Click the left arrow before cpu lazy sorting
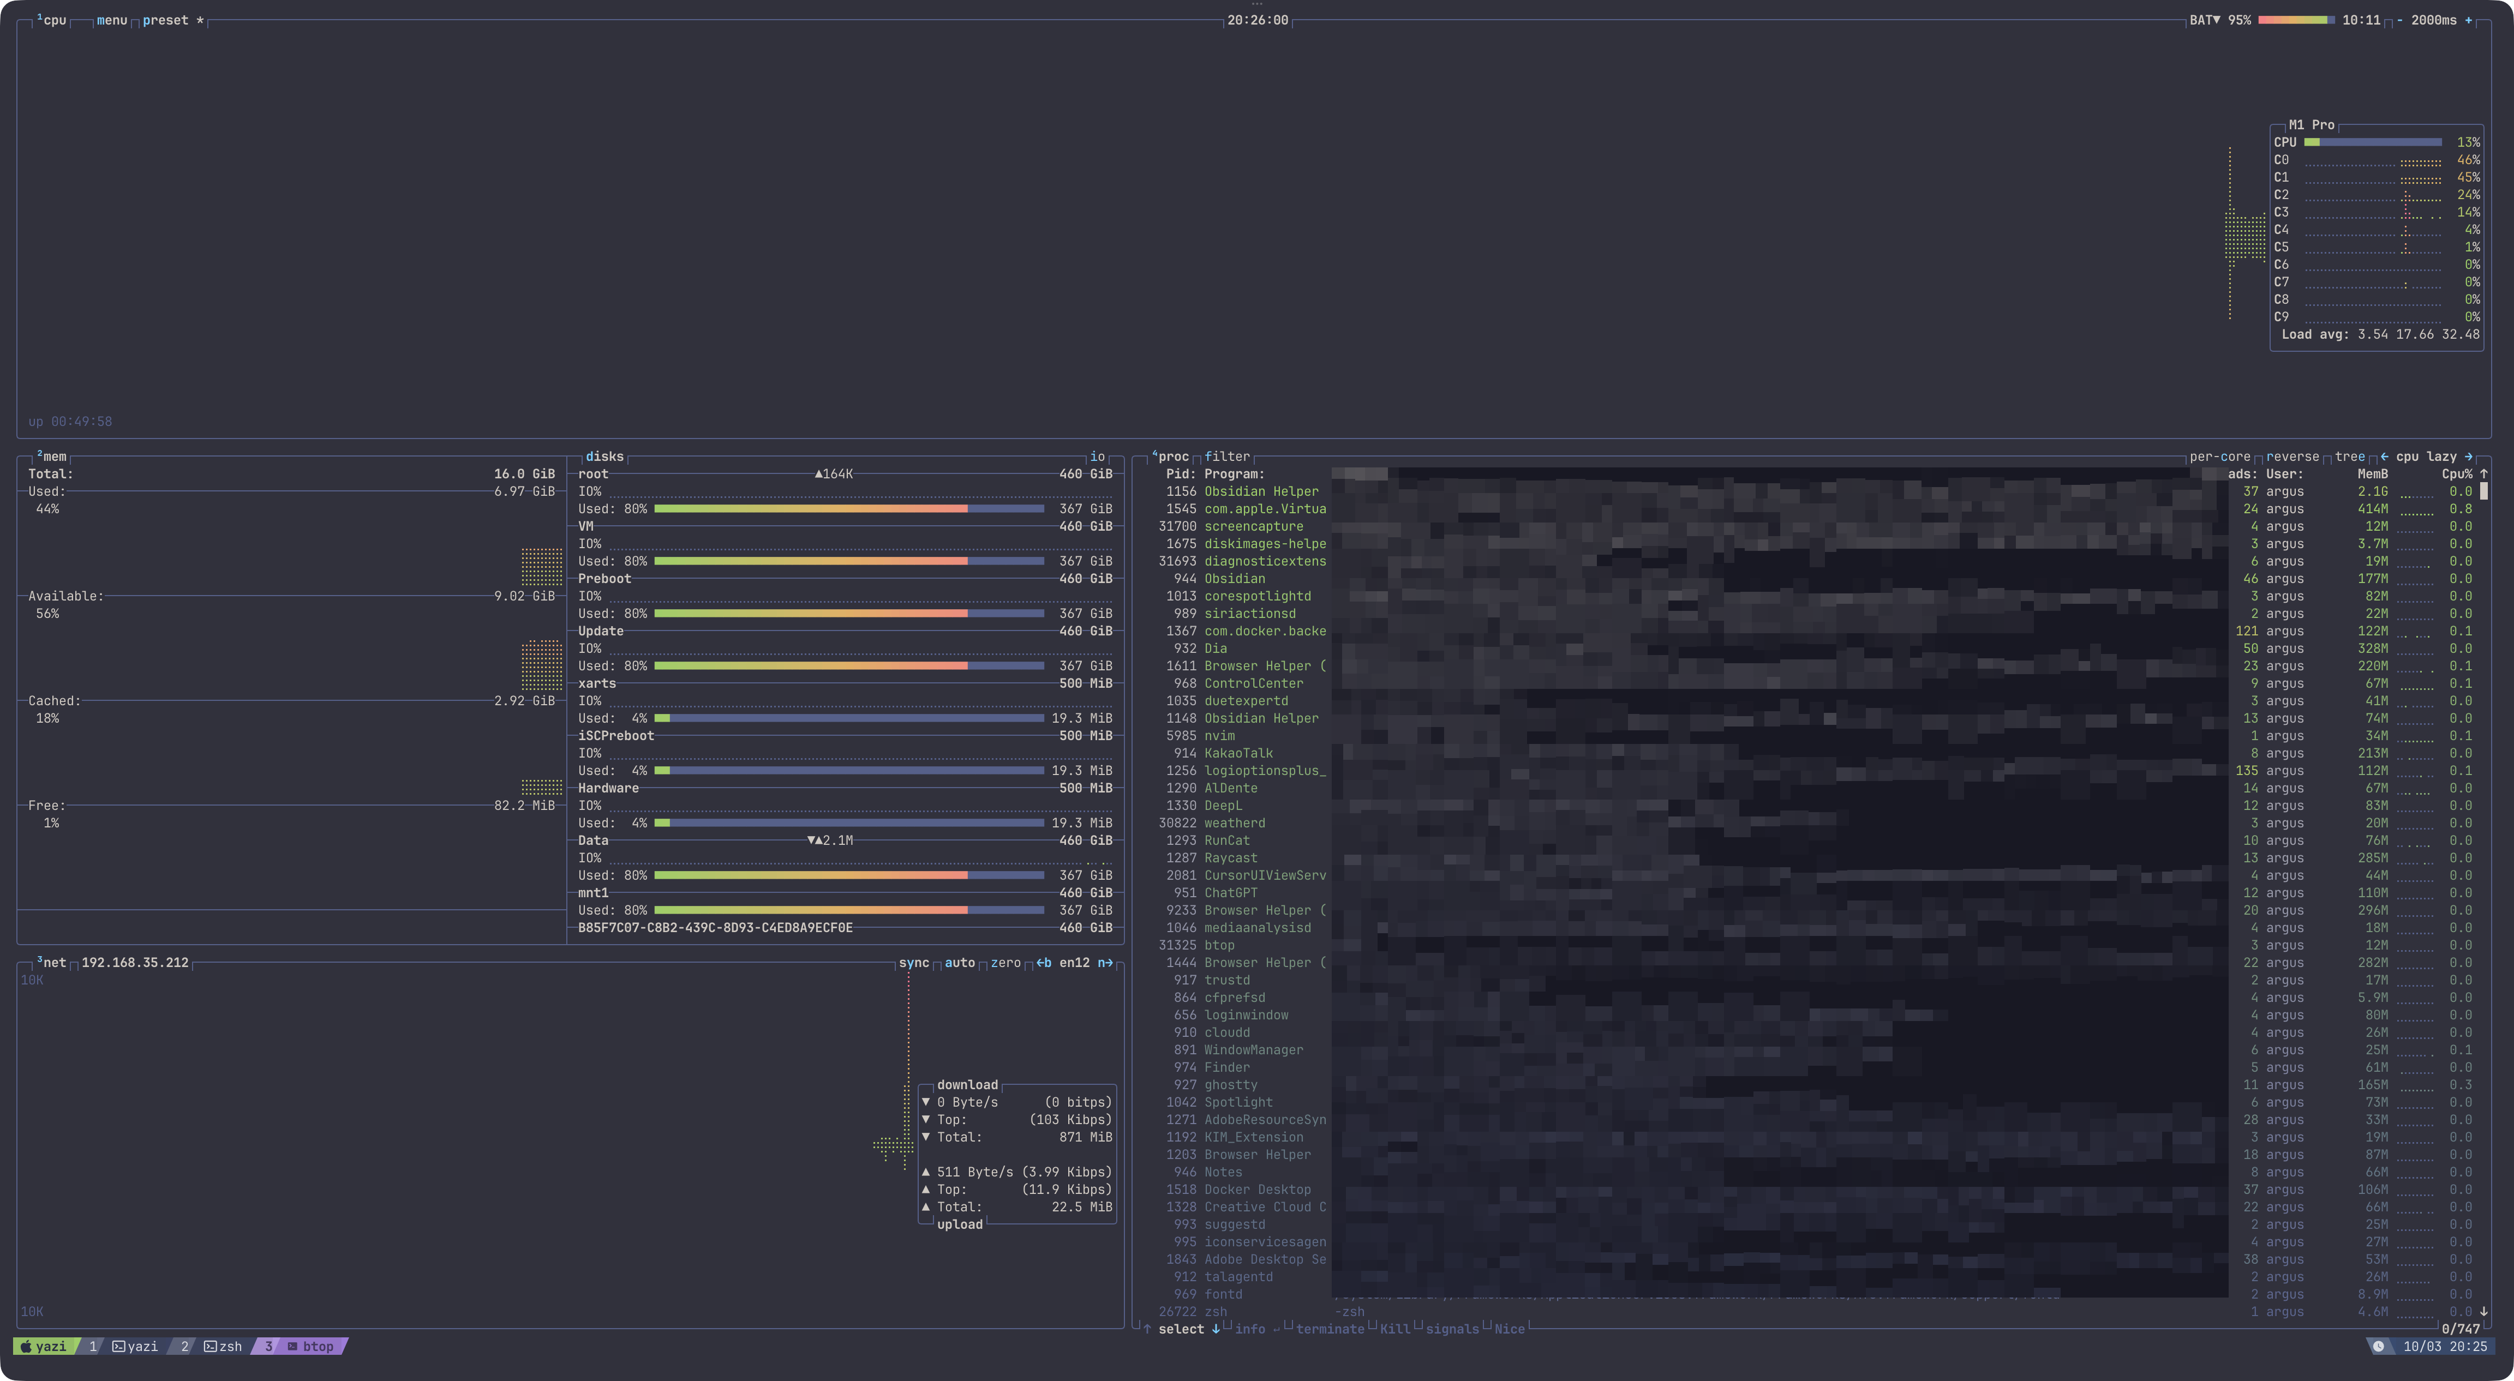Screen dimensions: 2514x1381 pos(2384,457)
